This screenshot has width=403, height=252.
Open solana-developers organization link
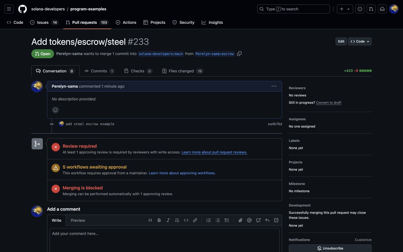(47, 9)
